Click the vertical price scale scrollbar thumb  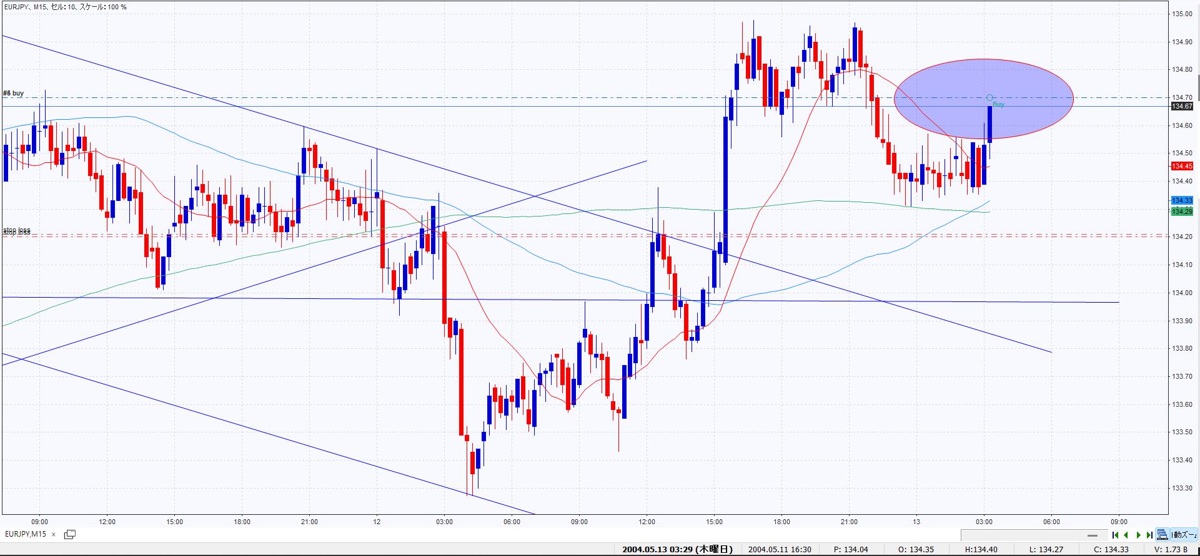[1198, 83]
